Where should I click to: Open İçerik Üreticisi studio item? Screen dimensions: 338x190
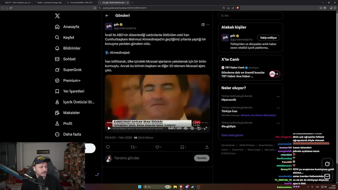coord(74,102)
